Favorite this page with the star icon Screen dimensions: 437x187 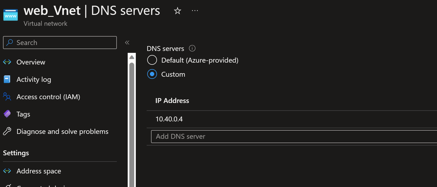pyautogui.click(x=178, y=11)
